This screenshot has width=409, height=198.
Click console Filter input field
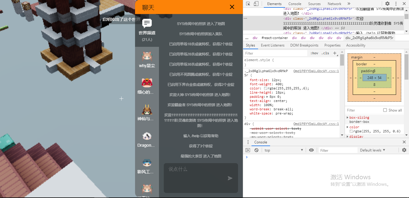click(338, 150)
